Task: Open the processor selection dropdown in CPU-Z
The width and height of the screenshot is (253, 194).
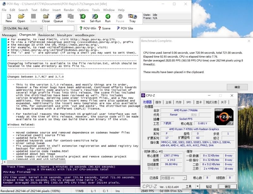Action: click(x=174, y=178)
